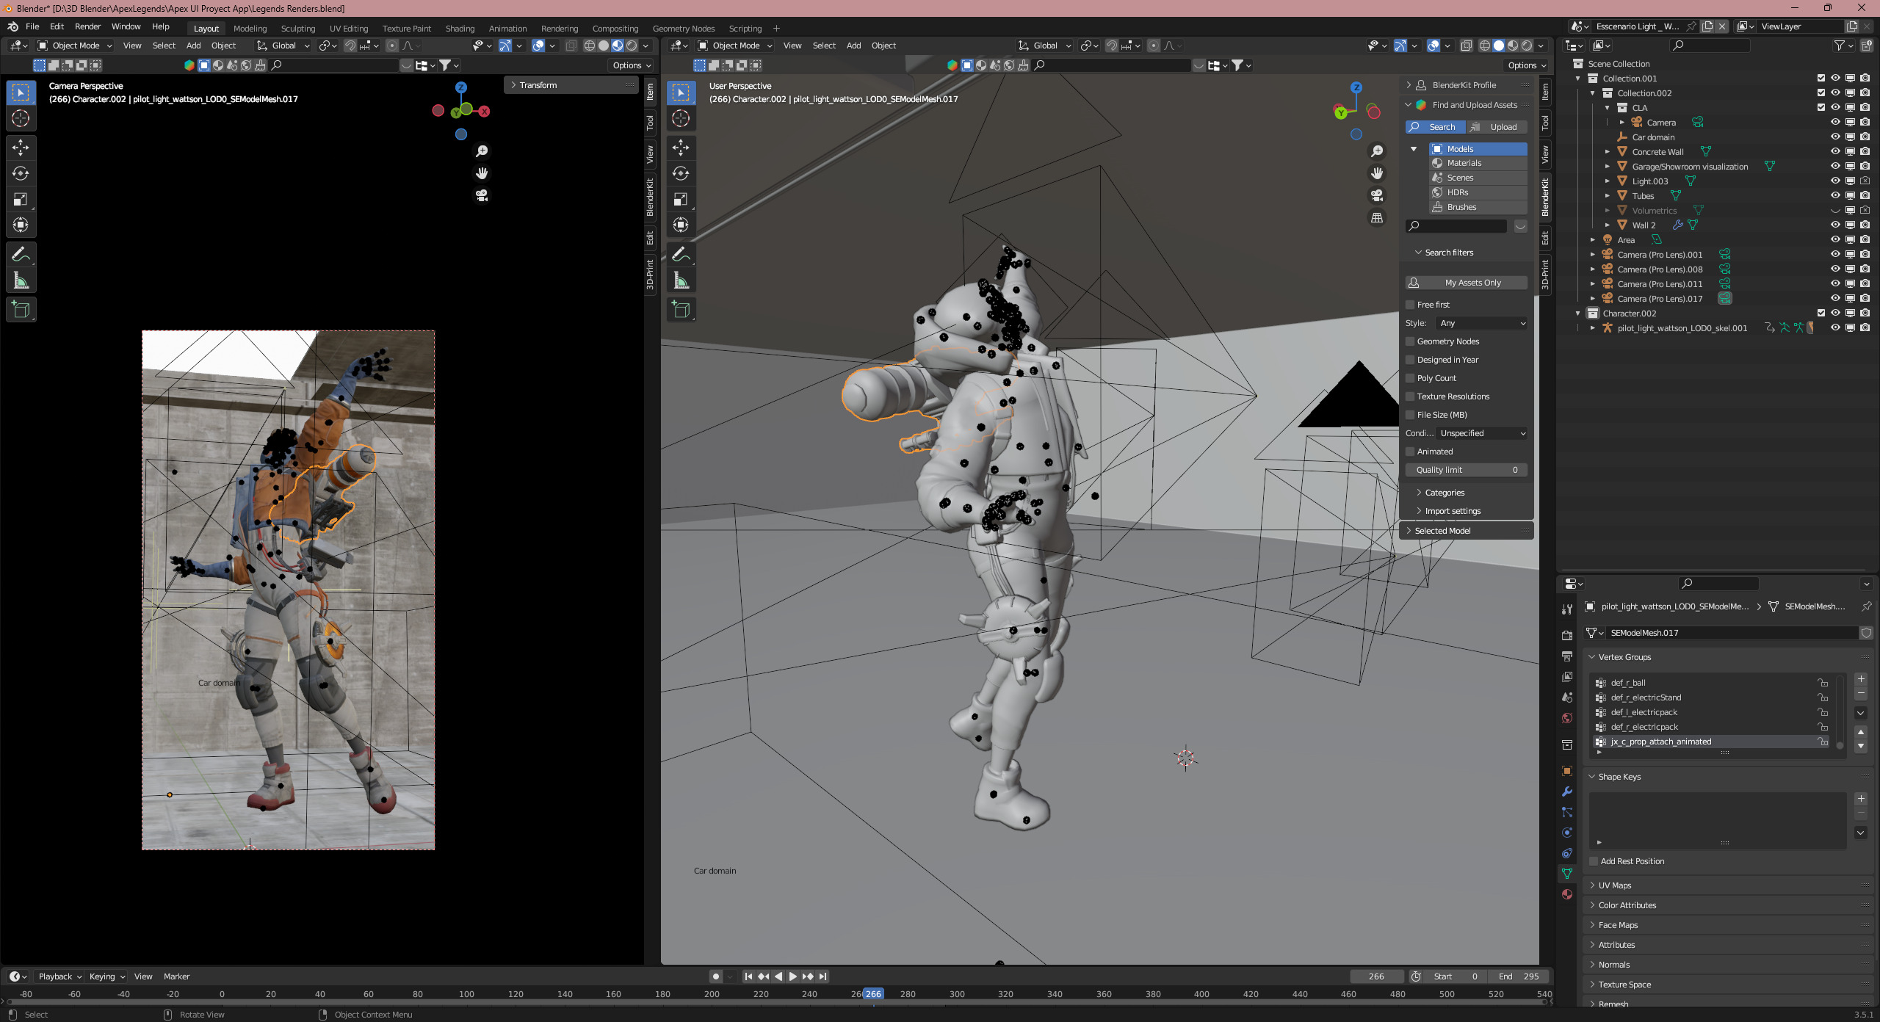
Task: Open the File menu
Action: point(32,26)
